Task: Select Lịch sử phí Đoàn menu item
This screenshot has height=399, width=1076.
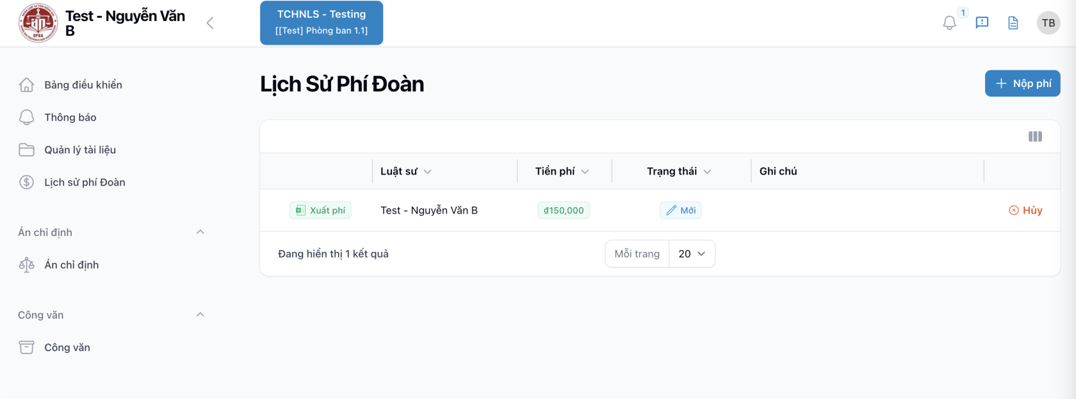Action: point(85,183)
